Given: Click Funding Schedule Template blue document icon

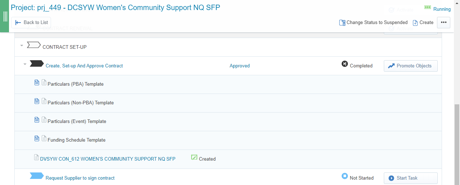Looking at the screenshot, I should coord(37,138).
